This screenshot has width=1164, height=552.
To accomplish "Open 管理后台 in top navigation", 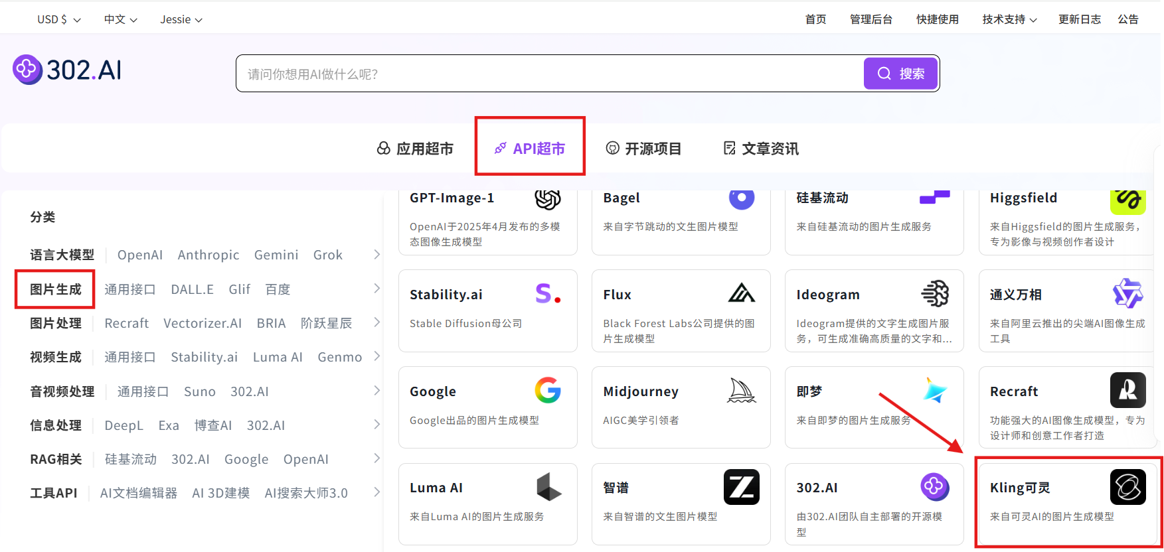I will click(x=871, y=19).
